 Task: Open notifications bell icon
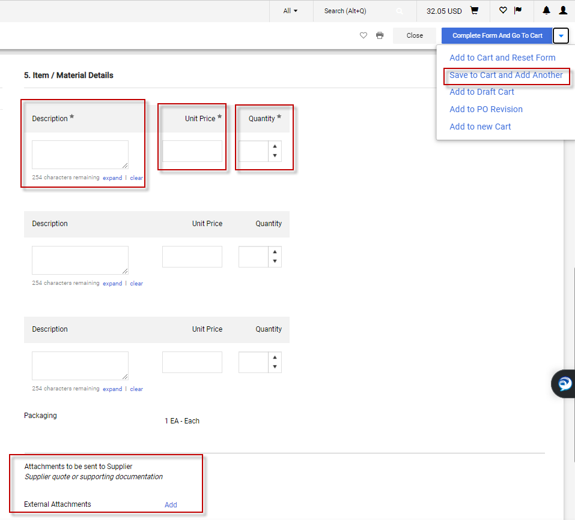point(546,11)
